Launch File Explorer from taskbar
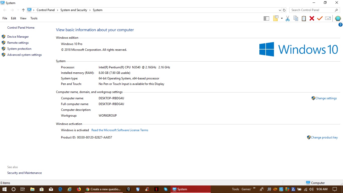343x193 pixels. (32, 189)
